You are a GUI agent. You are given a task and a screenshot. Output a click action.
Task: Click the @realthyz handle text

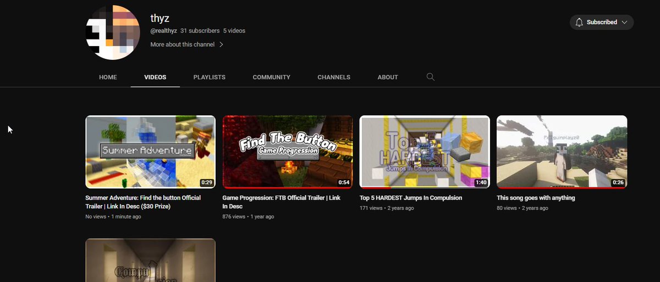[163, 31]
